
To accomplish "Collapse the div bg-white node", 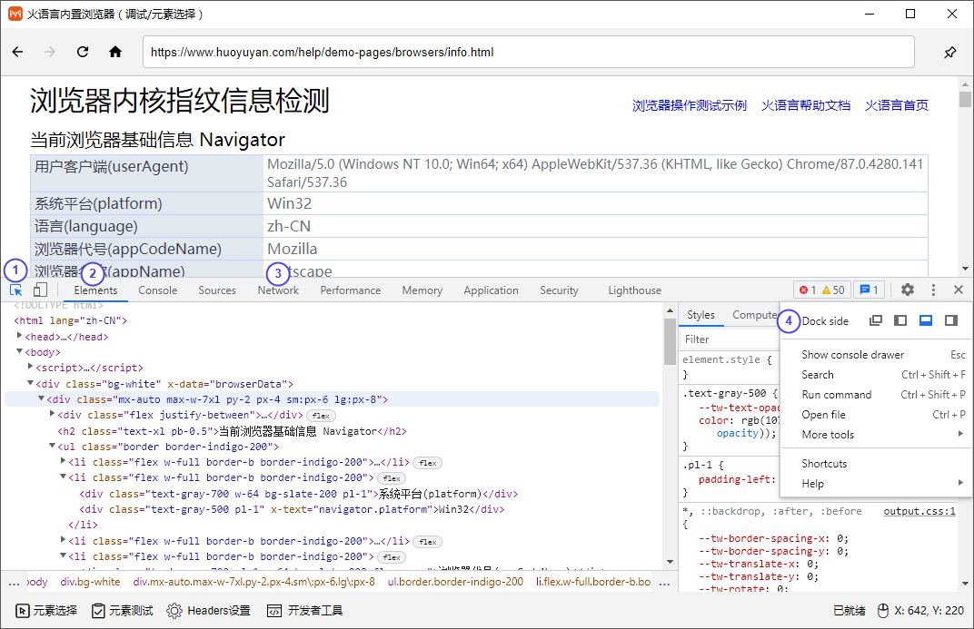I will coord(31,383).
